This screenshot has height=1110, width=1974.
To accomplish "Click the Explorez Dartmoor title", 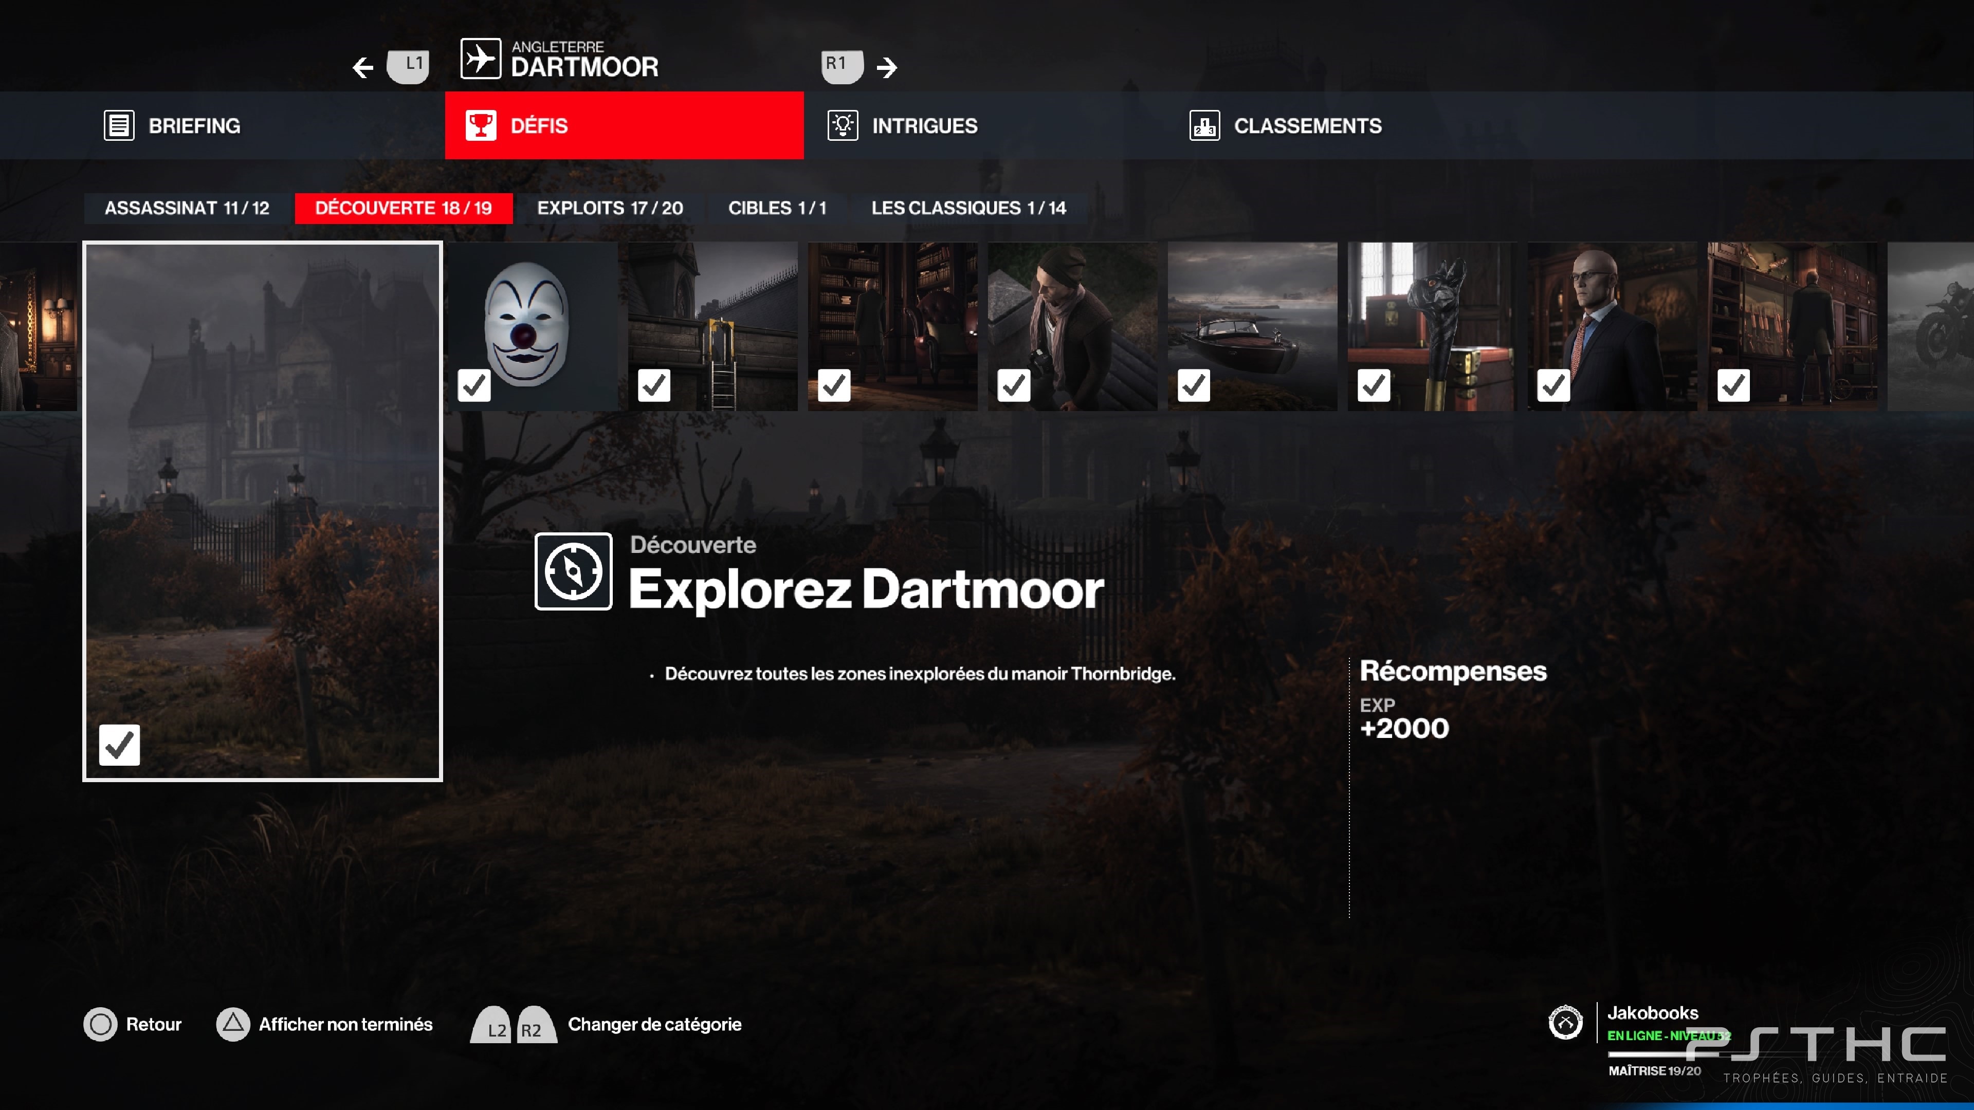I will (x=866, y=590).
